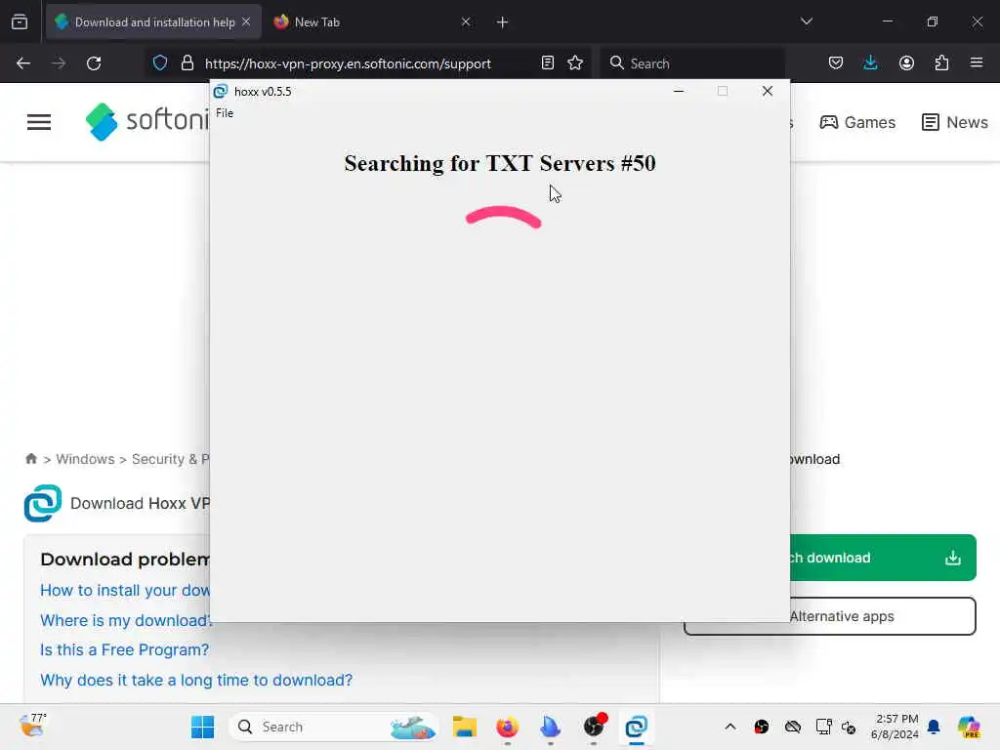Open News section on Softonic
Image resolution: width=1000 pixels, height=750 pixels.
(955, 122)
